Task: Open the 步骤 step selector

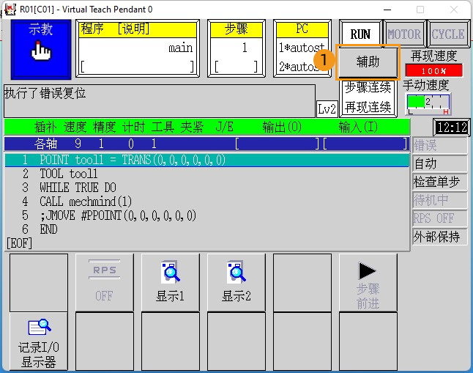Action: point(236,48)
